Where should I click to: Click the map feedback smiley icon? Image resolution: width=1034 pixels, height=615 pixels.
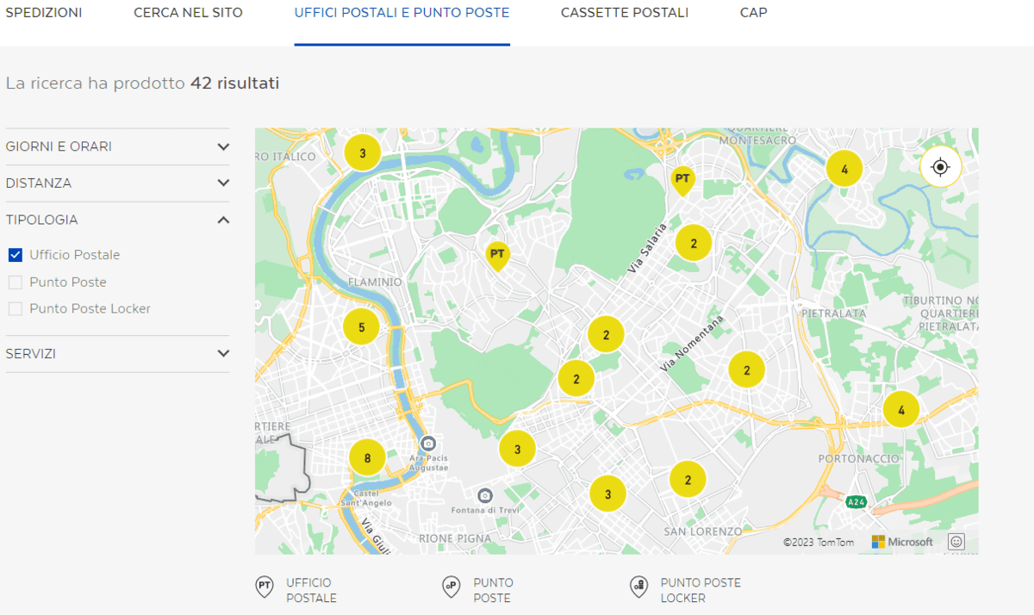pos(956,542)
